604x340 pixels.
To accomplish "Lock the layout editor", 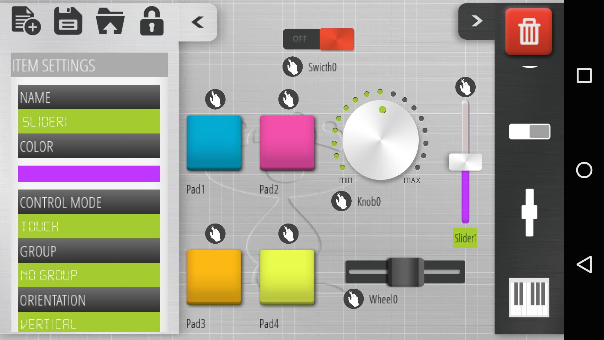I will click(152, 21).
